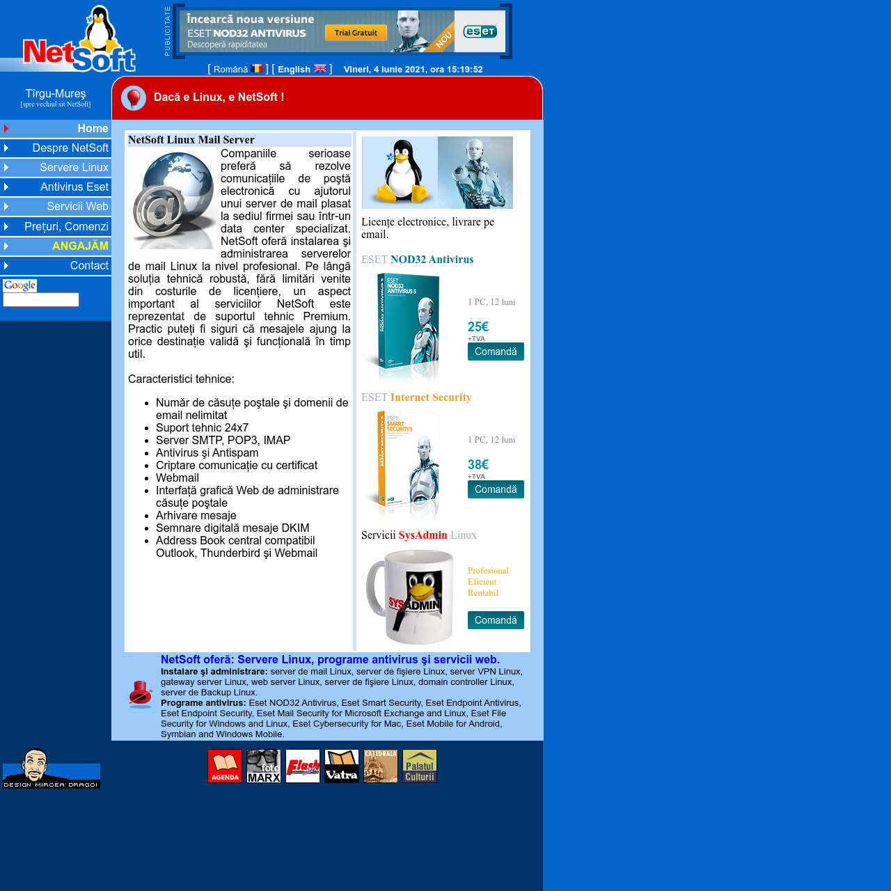Viewport: 891px width, 891px height.
Task: Open the Foto Marx partner icon
Action: coord(264,766)
